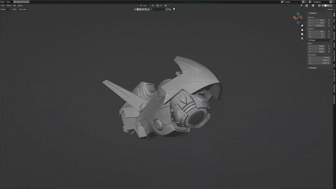
Task: Toggle X-ray mode button
Action: click(319, 6)
